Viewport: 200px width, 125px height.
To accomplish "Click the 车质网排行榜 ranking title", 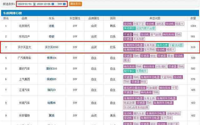I will (12, 13).
